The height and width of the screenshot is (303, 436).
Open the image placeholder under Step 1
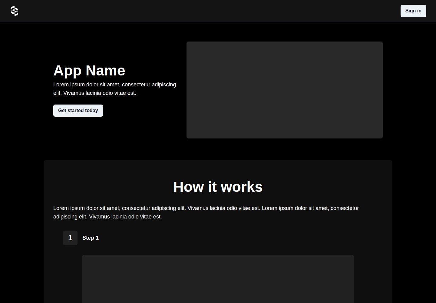coord(218,279)
